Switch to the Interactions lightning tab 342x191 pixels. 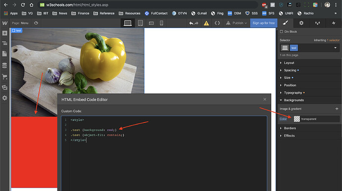pyautogui.click(x=334, y=23)
